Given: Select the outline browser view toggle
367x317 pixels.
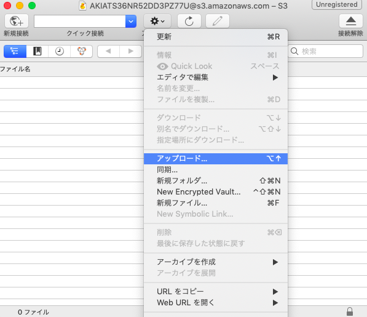Looking at the screenshot, I should pyautogui.click(x=15, y=51).
